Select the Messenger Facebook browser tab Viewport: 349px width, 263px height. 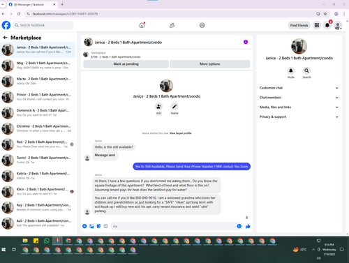click(32, 4)
